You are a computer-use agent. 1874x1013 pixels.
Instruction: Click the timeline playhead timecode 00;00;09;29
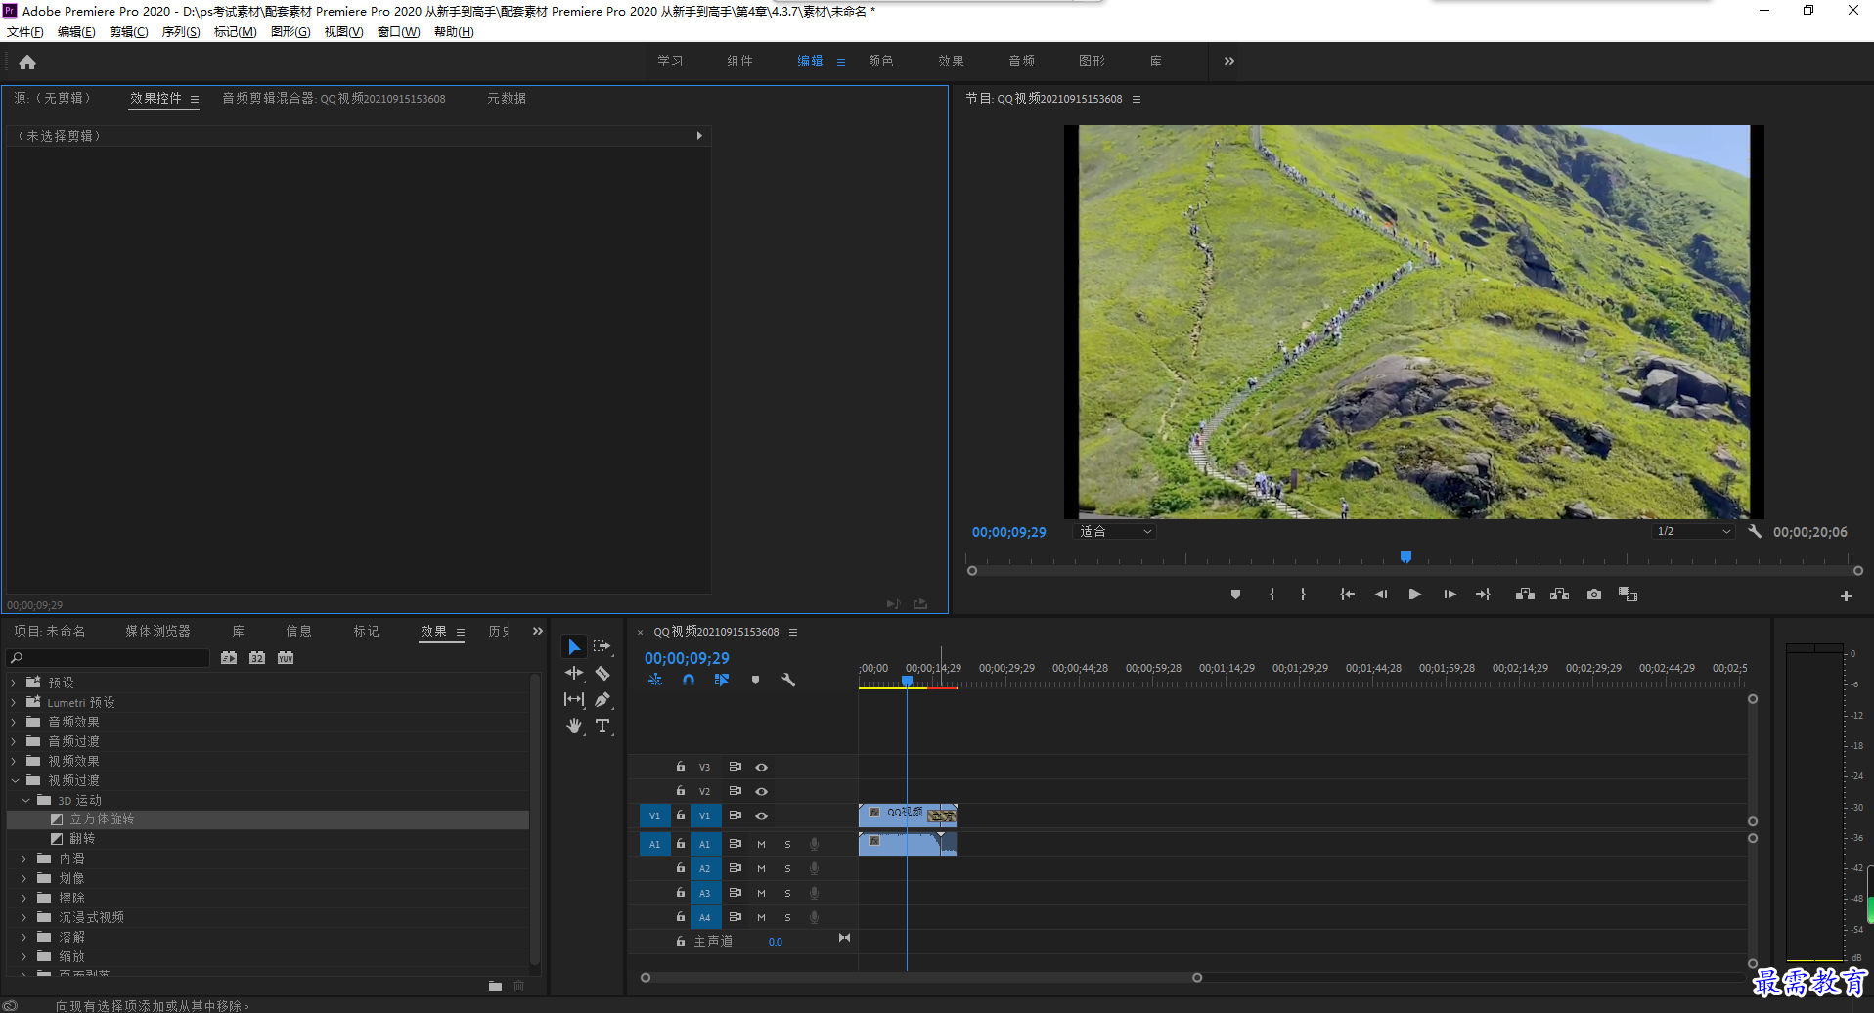687,658
